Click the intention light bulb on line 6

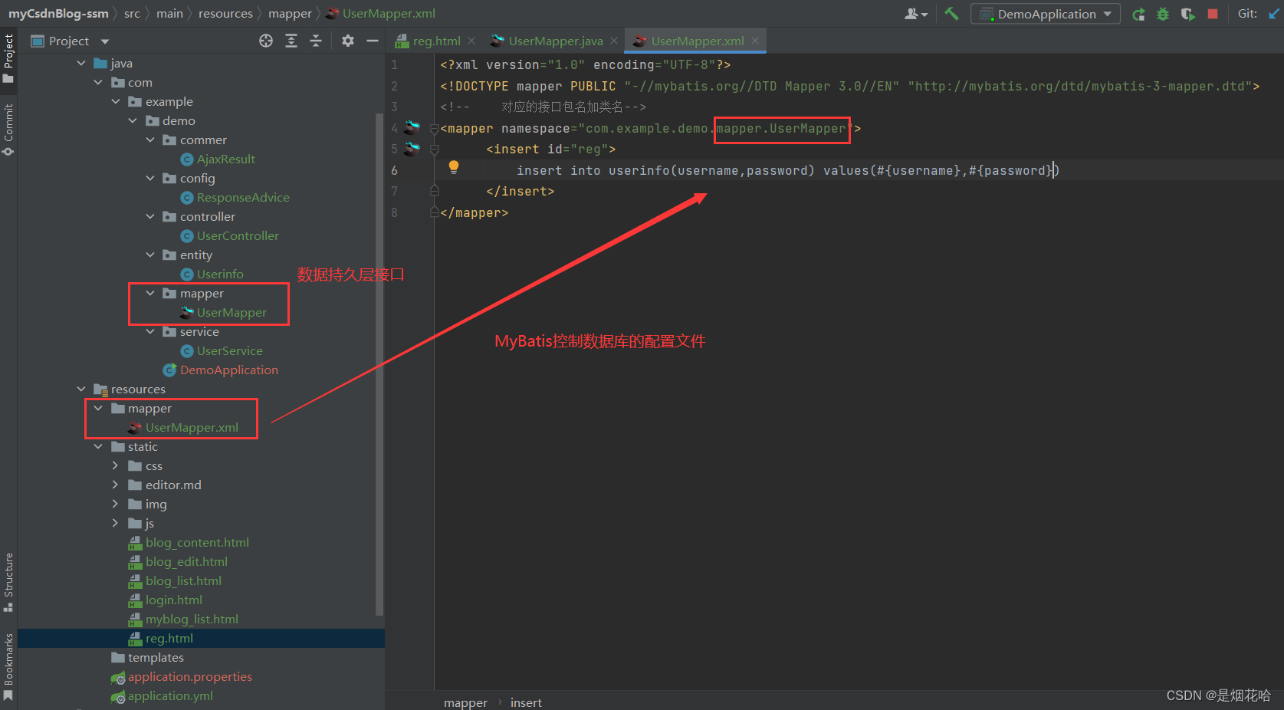pos(453,167)
